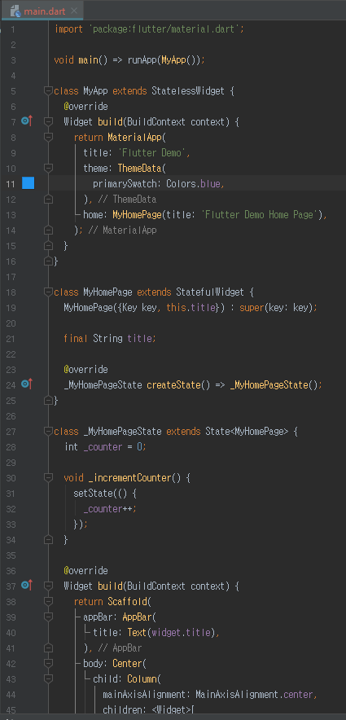This screenshot has width=346, height=720.
Task: Click child: Column on line 43
Action: [x=125, y=678]
